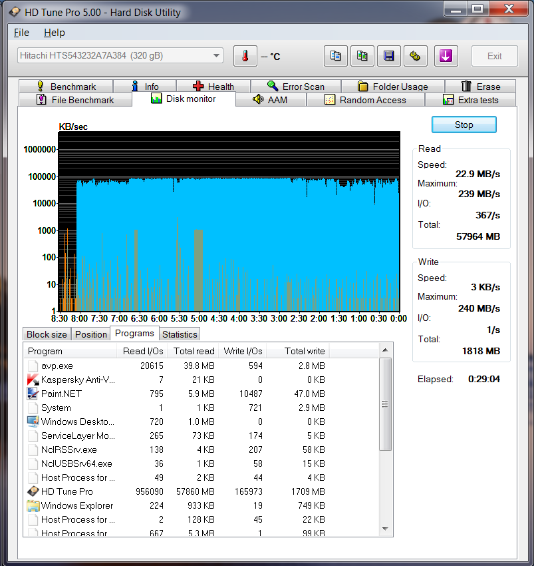This screenshot has height=566, width=534.
Task: Click the programs list scroll up arrow
Action: (x=386, y=350)
